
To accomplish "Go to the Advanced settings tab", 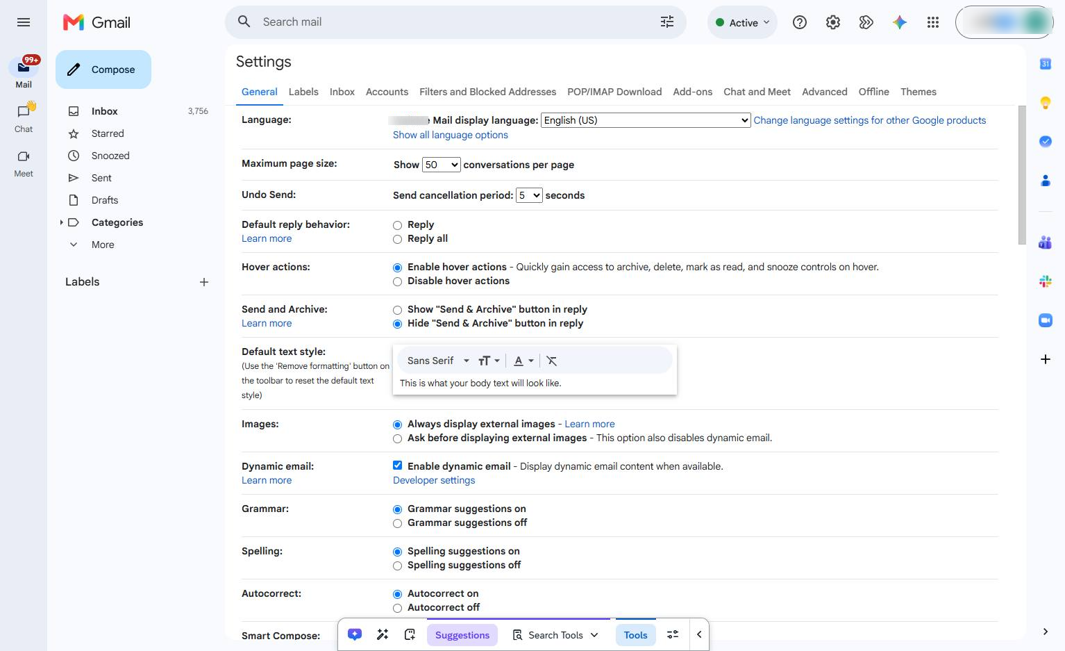I will coord(824,92).
